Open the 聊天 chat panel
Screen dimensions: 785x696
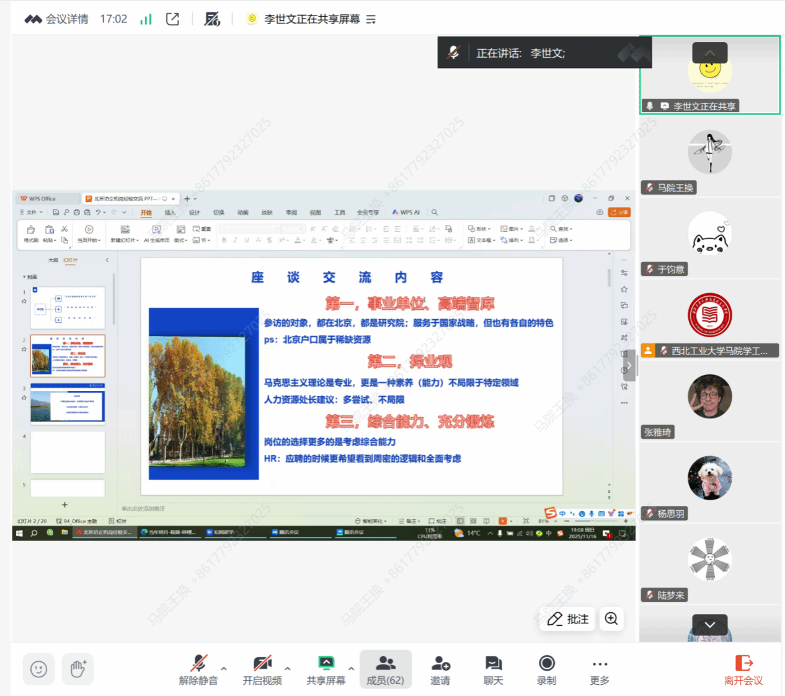tap(493, 670)
